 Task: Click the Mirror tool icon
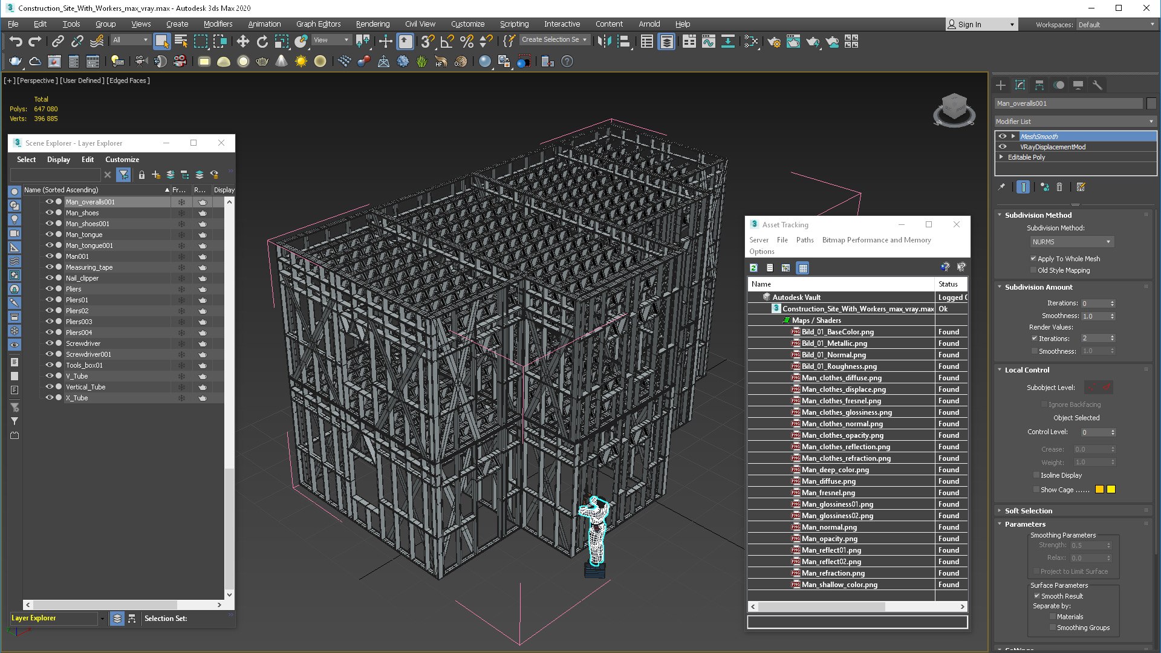[x=604, y=41]
